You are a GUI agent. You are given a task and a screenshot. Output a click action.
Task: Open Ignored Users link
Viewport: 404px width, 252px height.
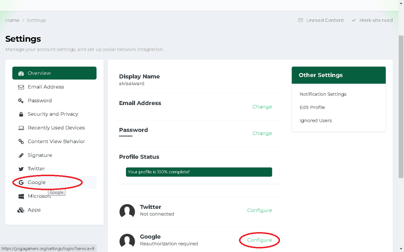pyautogui.click(x=316, y=121)
